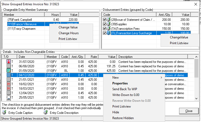Image resolution: width=201 pixels, height=122 pixels.
Task: Select Write-Down to 0.00 option
Action: click(126, 95)
